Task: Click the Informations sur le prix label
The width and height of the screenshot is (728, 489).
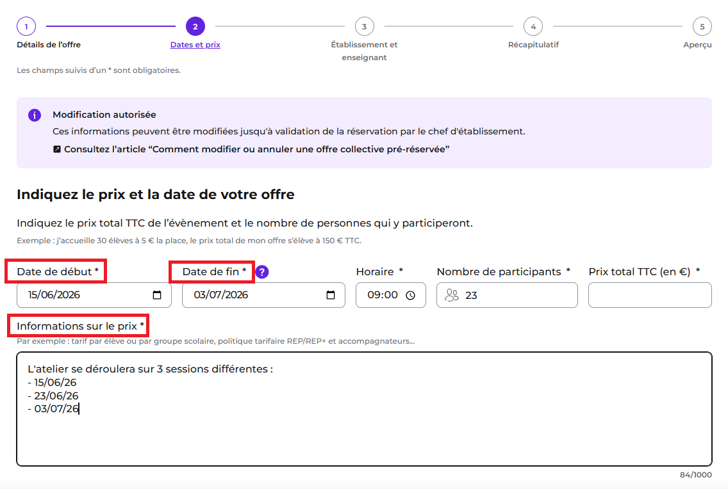Action: (x=80, y=326)
